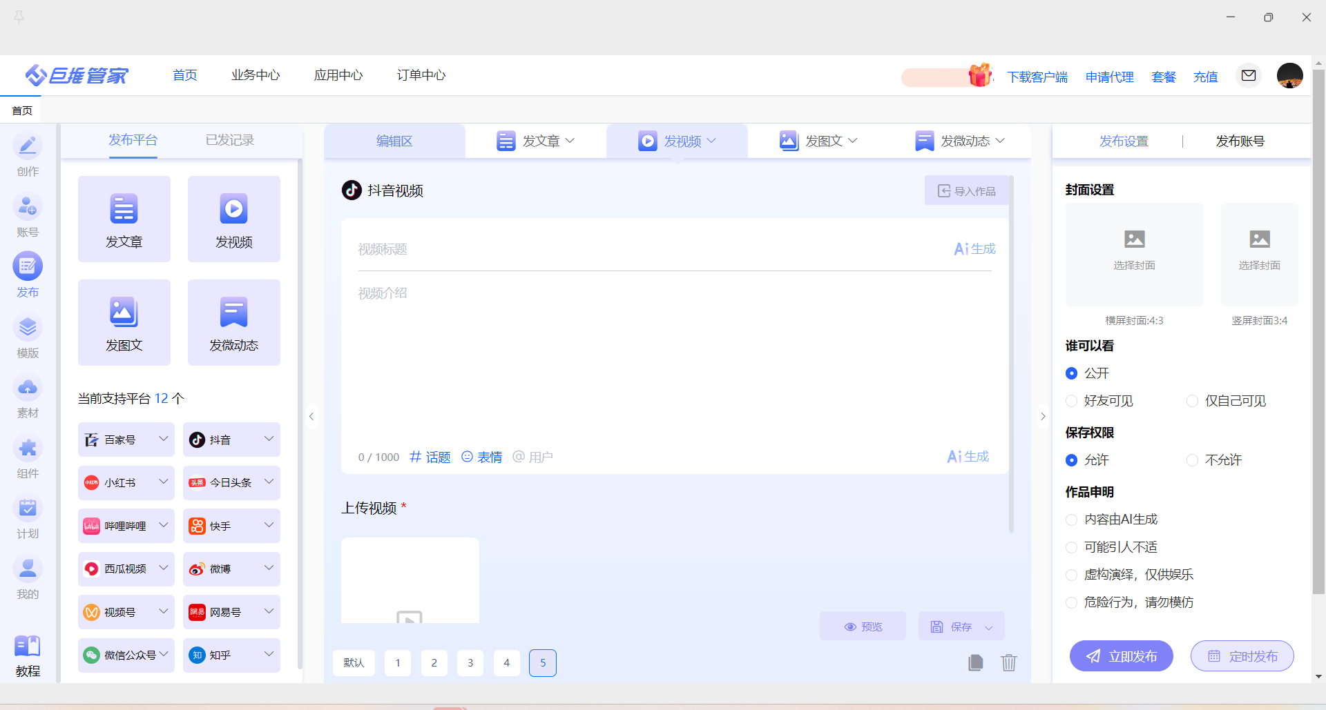Open the 教程 book icon
The height and width of the screenshot is (710, 1326).
click(28, 647)
